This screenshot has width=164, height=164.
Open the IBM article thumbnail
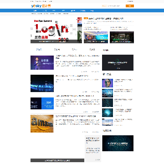pos(42,103)
